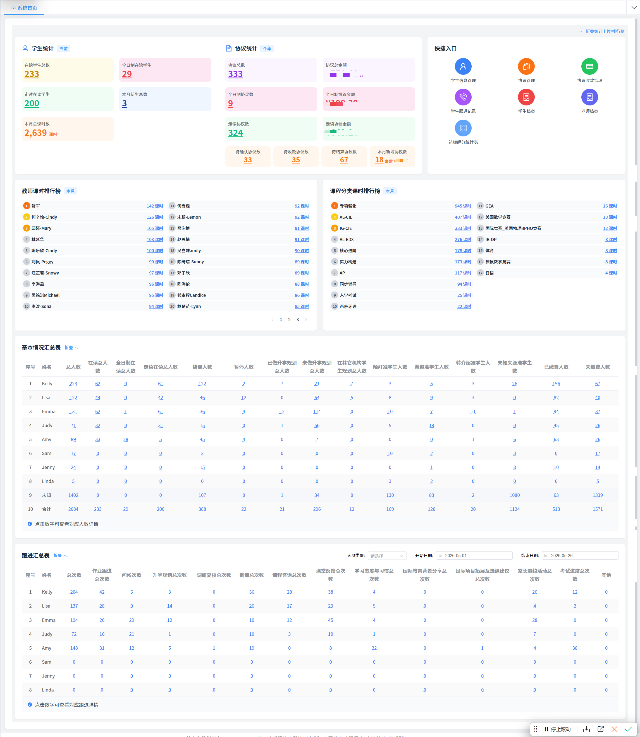Click 在读学生总数 value 233
The width and height of the screenshot is (640, 737).
pos(32,74)
